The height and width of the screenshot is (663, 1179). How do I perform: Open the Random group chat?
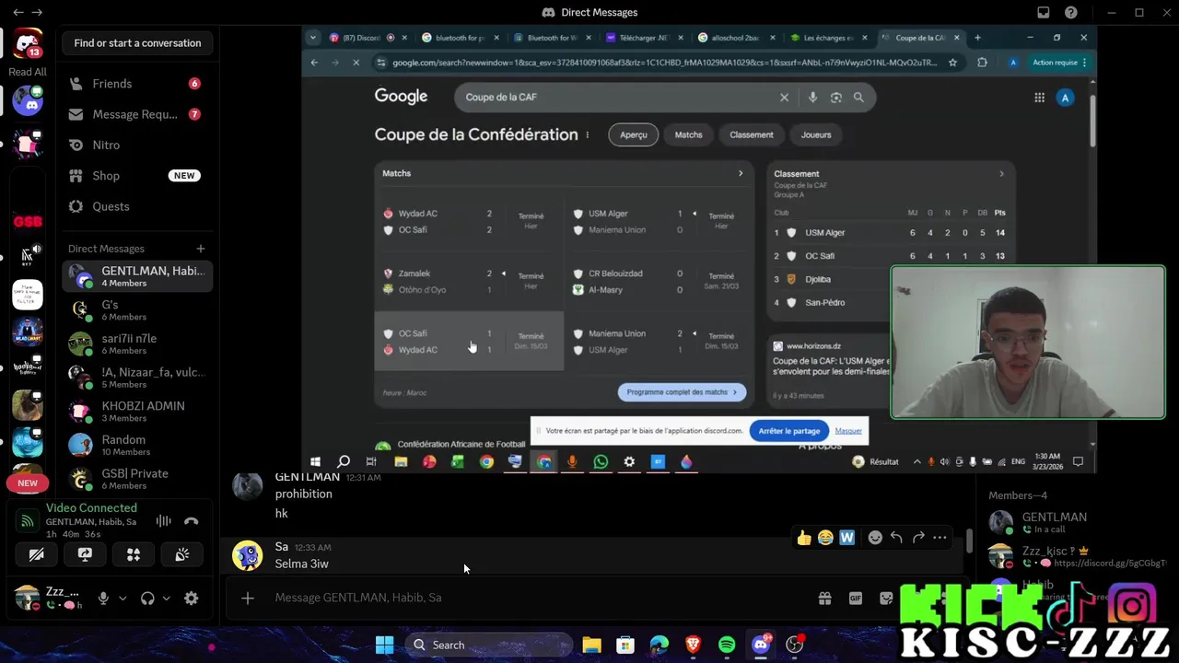(137, 445)
